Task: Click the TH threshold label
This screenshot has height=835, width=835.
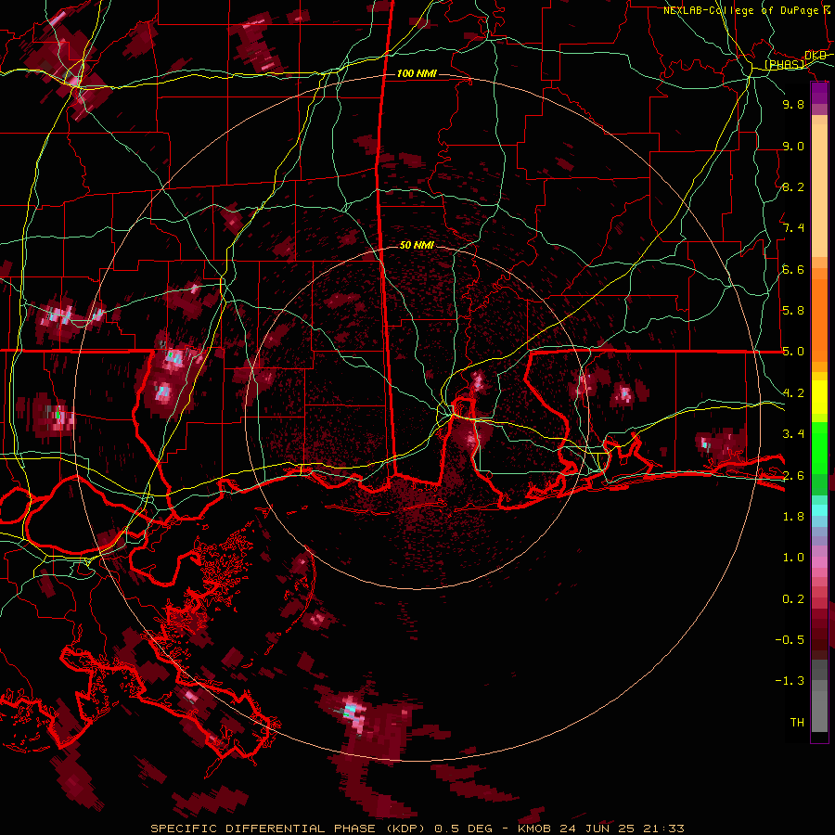Action: (x=797, y=722)
